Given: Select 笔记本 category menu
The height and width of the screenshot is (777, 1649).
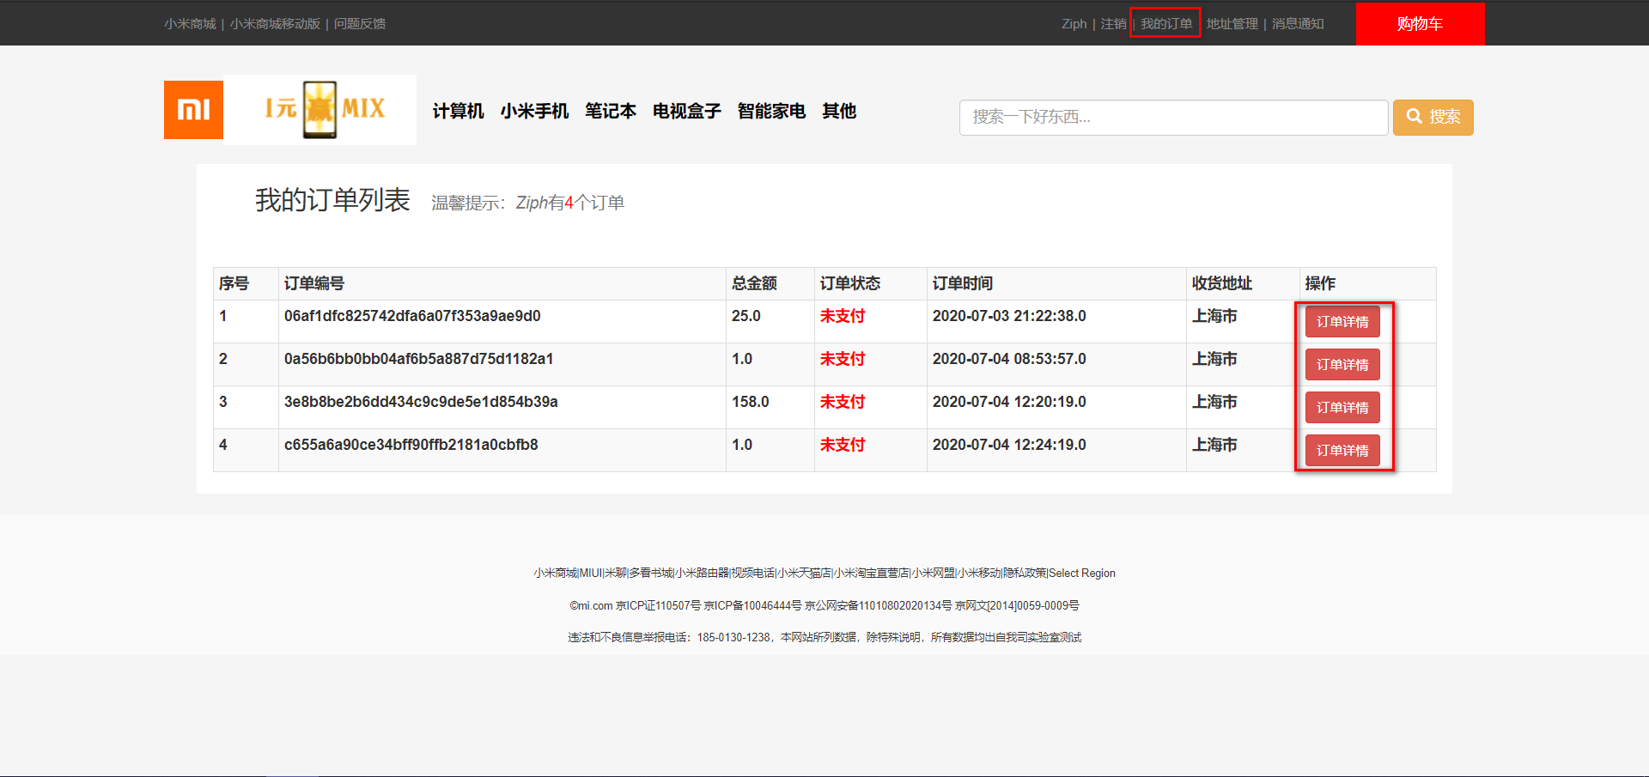Looking at the screenshot, I should tap(611, 111).
